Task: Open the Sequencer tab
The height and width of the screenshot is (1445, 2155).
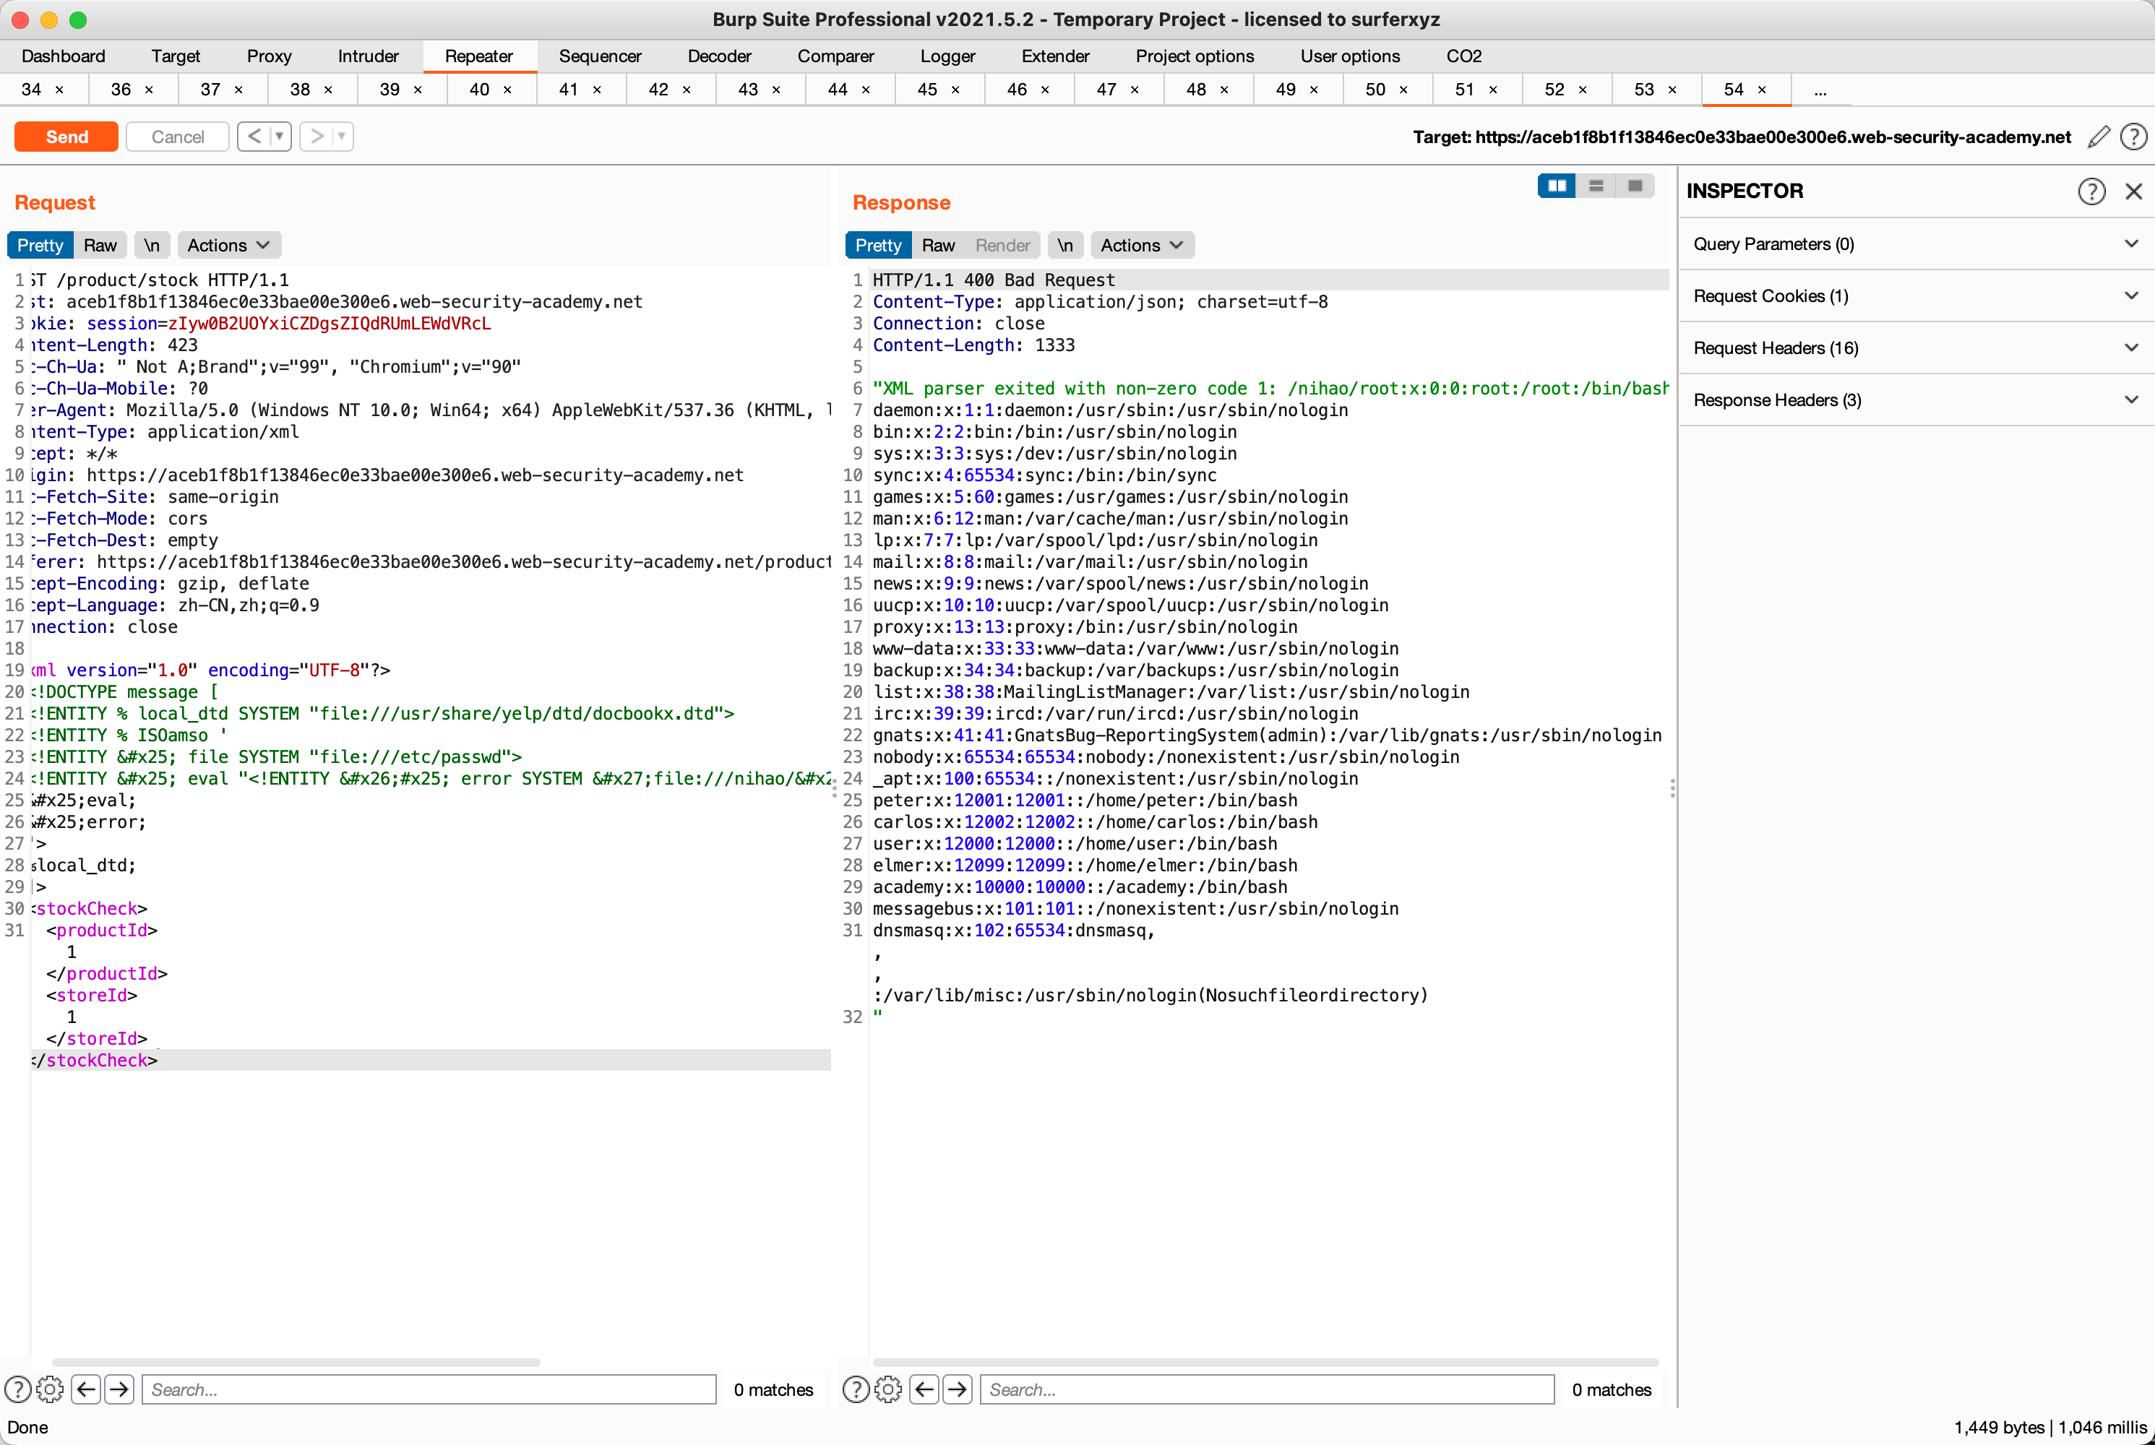Action: (x=600, y=56)
